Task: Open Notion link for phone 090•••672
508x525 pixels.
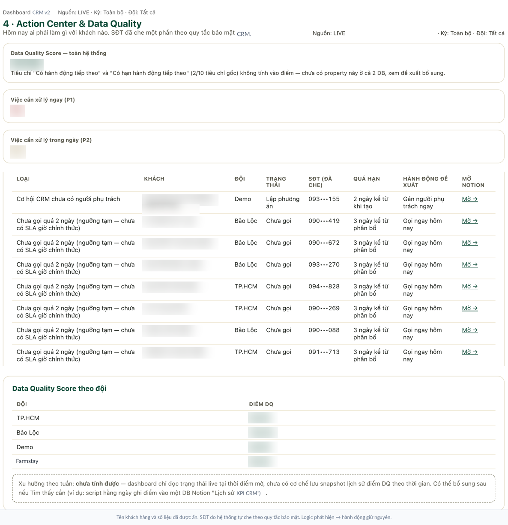Action: point(469,243)
